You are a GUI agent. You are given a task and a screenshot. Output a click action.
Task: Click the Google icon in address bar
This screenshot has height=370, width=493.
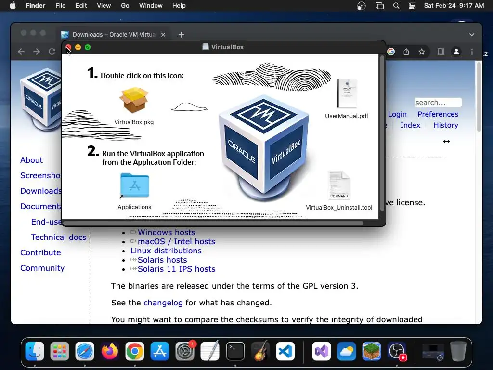pos(391,52)
